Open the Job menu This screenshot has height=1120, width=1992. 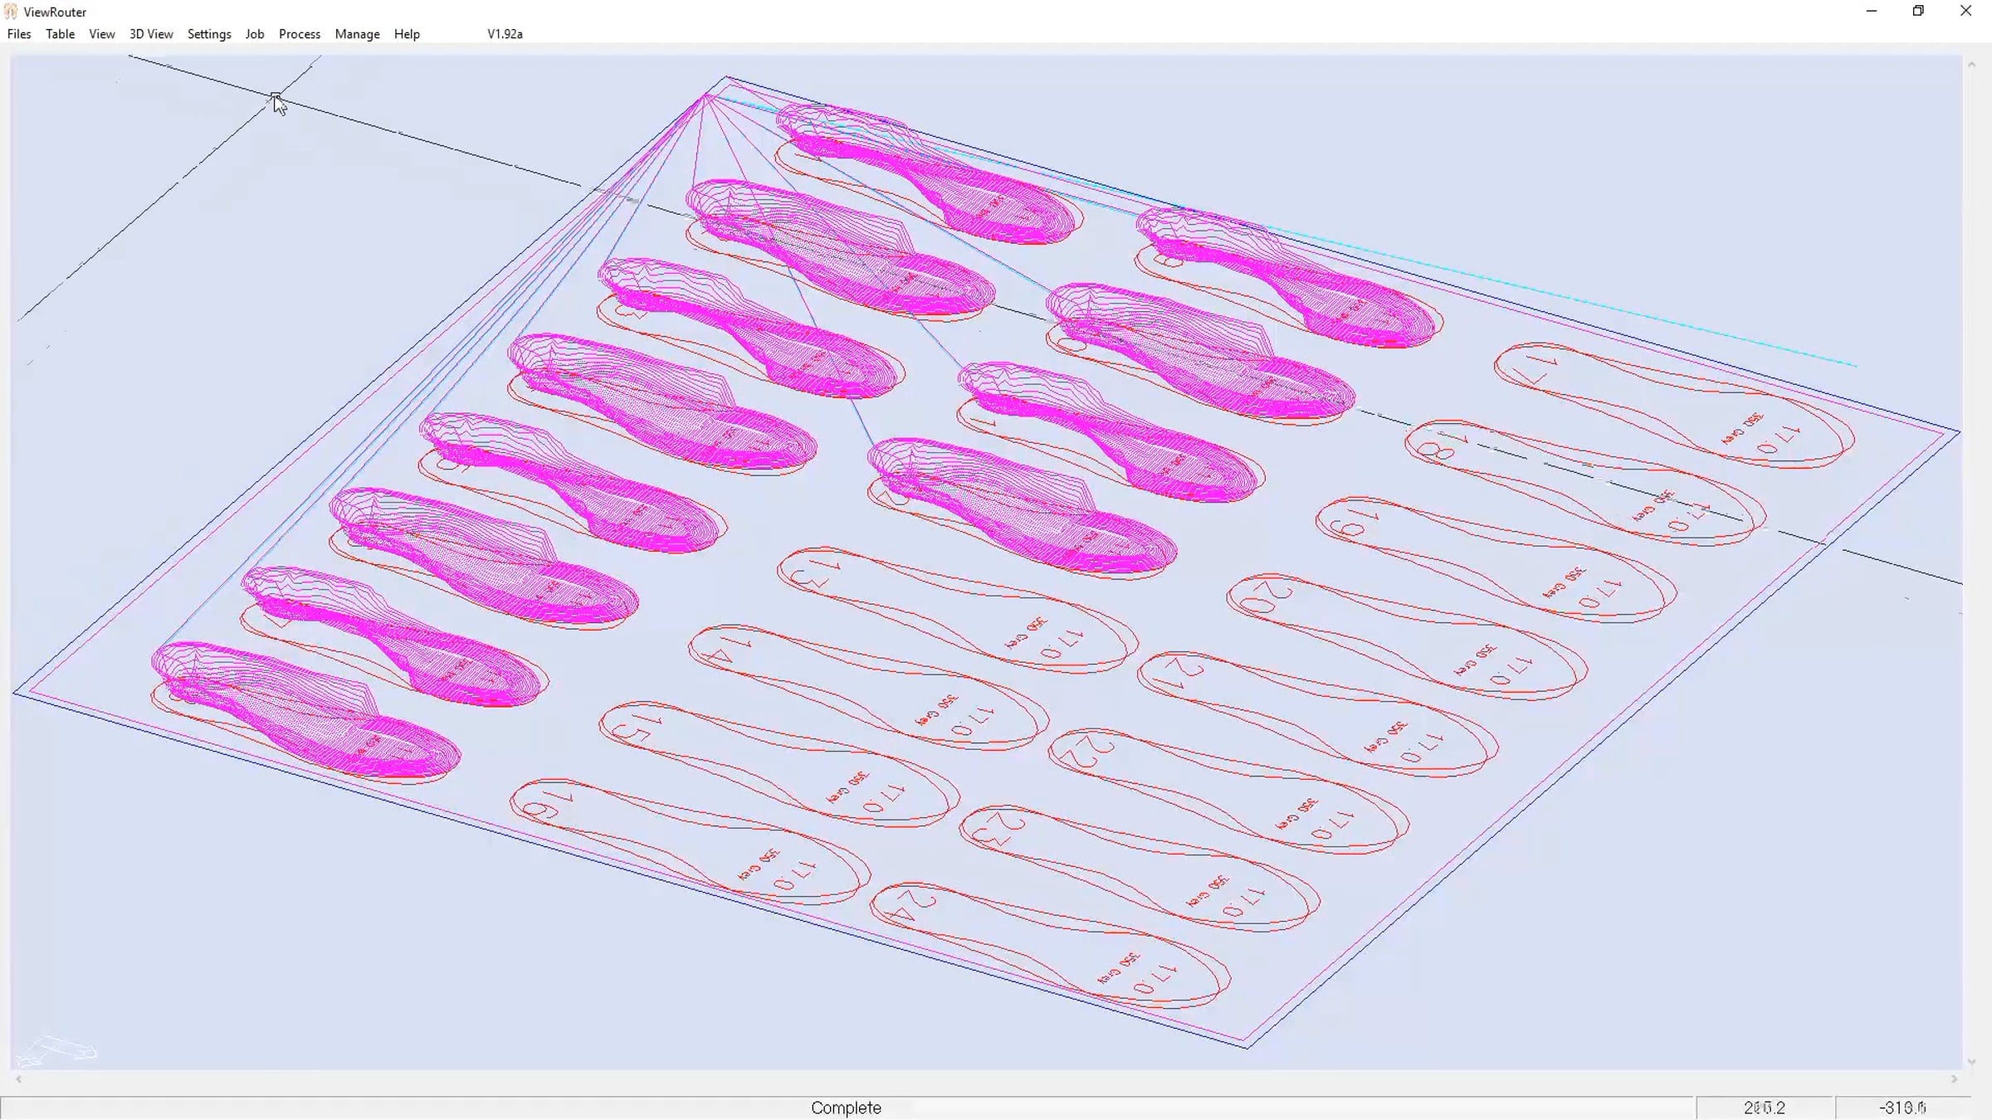click(255, 34)
